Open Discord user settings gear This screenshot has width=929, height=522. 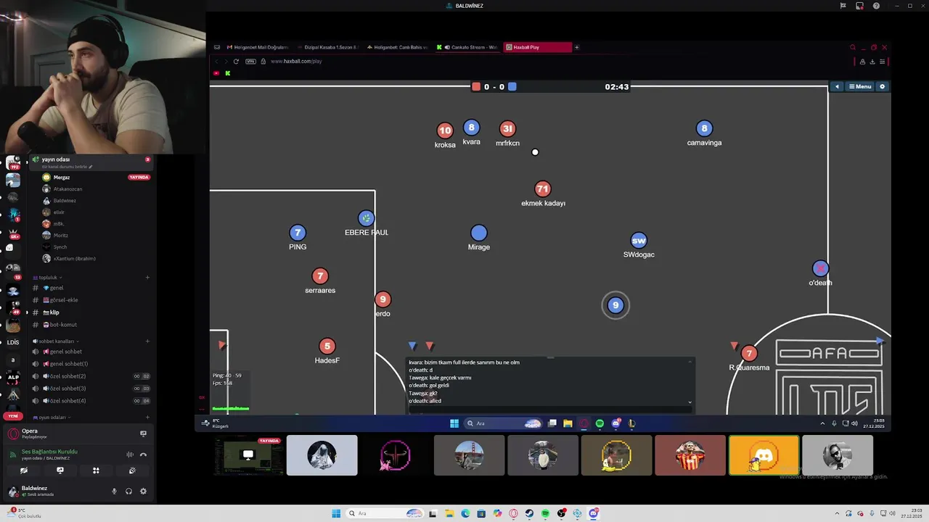143,492
